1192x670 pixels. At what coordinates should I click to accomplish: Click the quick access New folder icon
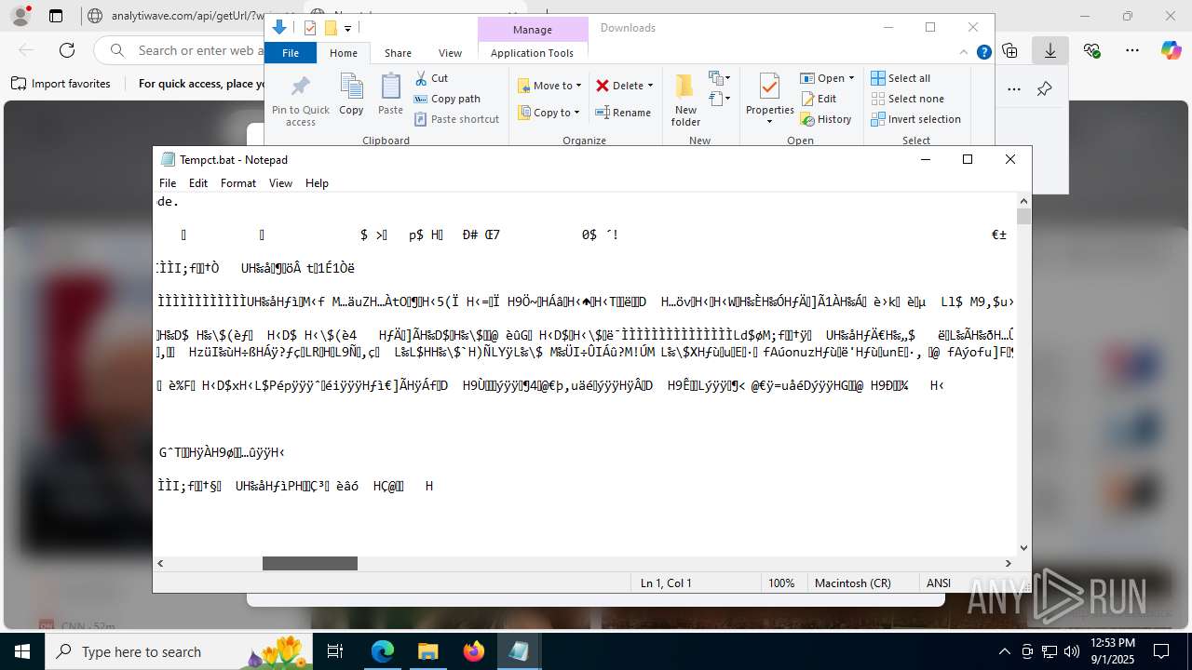pos(331,28)
